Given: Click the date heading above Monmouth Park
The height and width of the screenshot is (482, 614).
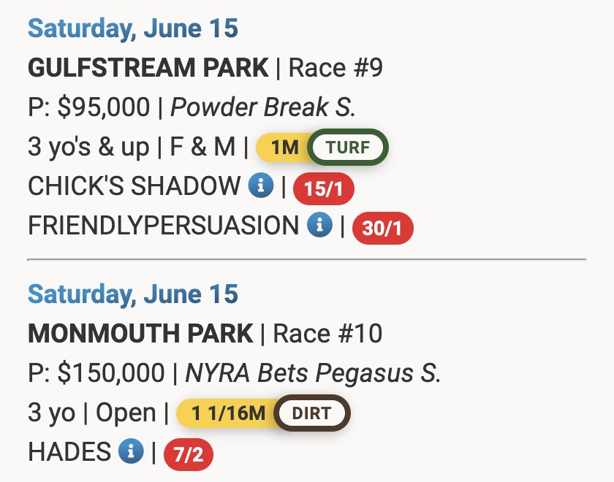Looking at the screenshot, I should [133, 295].
